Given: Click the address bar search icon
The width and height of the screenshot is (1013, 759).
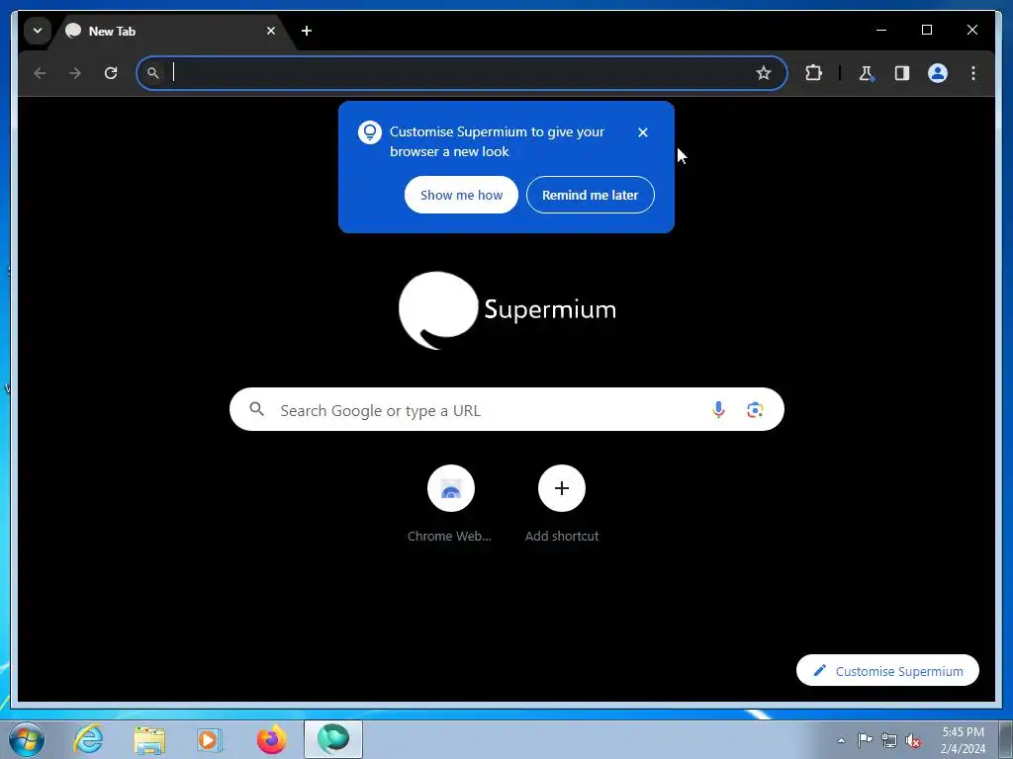Looking at the screenshot, I should [153, 73].
